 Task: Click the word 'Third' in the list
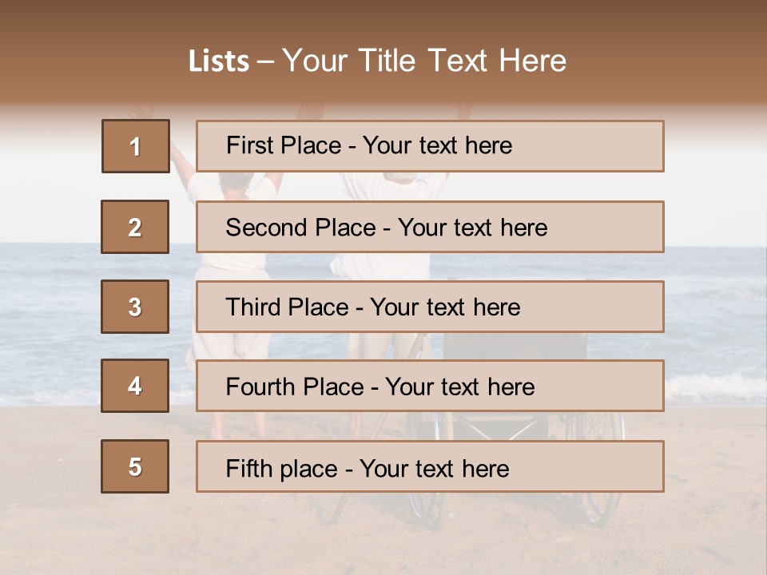[254, 307]
